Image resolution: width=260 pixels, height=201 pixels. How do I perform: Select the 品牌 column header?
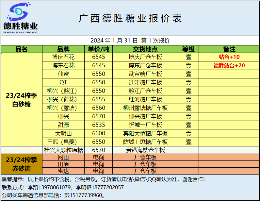(x=63, y=49)
